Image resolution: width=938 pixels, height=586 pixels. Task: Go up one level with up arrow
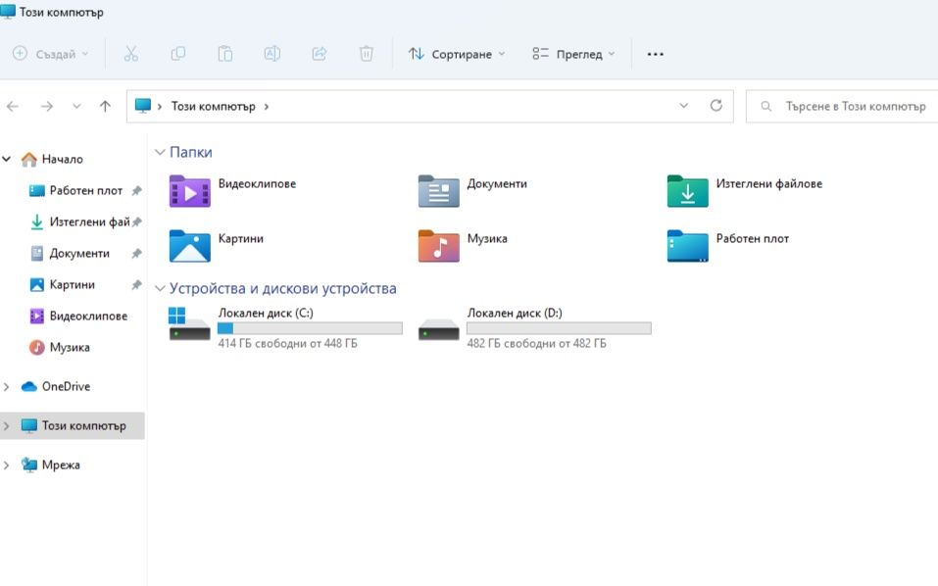coord(105,107)
